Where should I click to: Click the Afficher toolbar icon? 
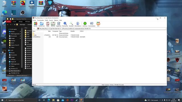pos(53,24)
